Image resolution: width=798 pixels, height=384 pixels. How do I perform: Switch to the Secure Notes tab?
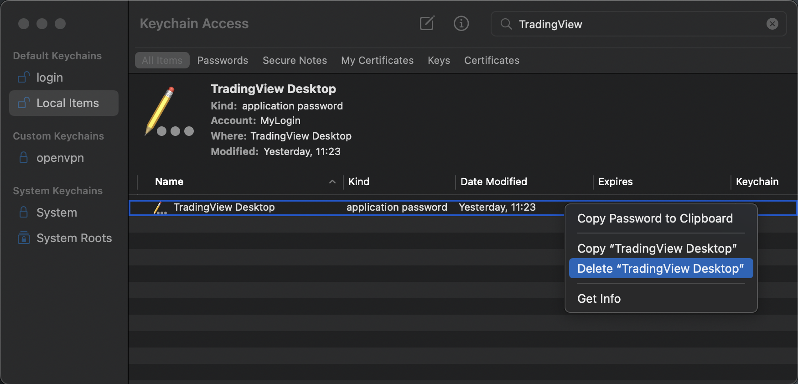(x=295, y=60)
